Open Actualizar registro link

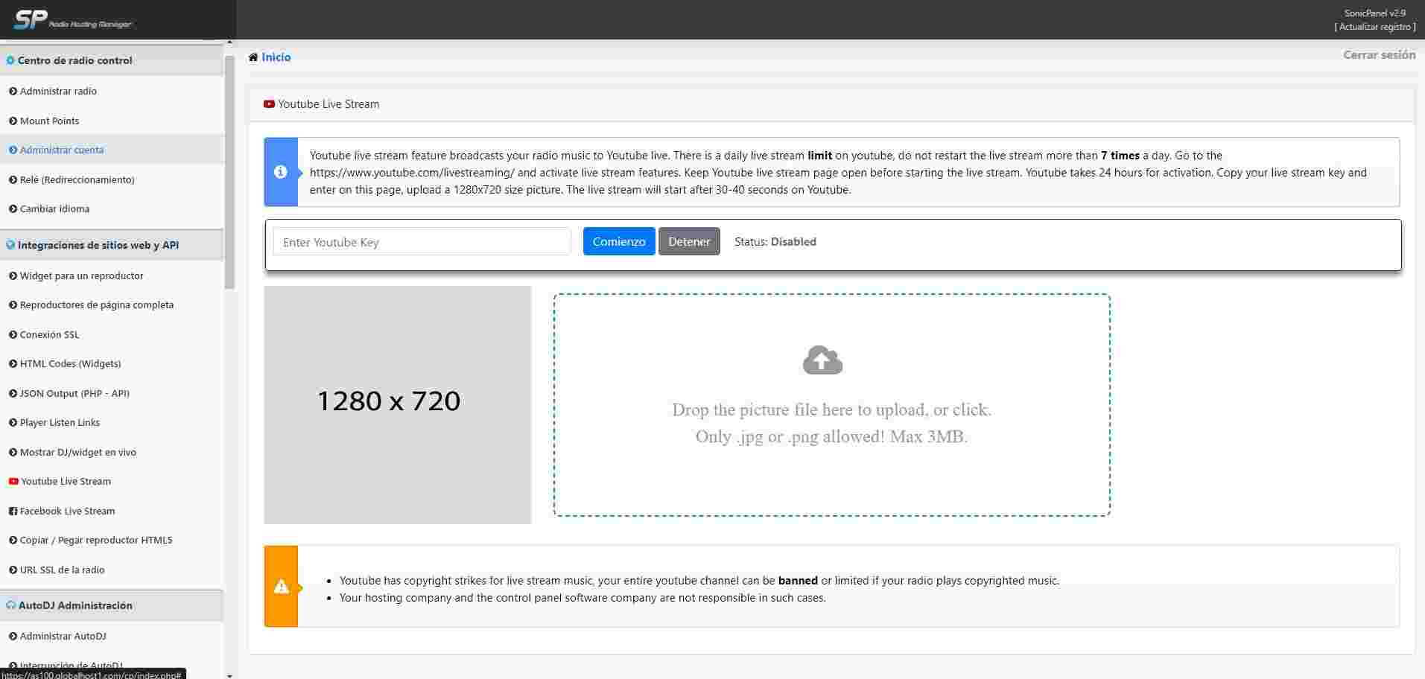tap(1375, 27)
